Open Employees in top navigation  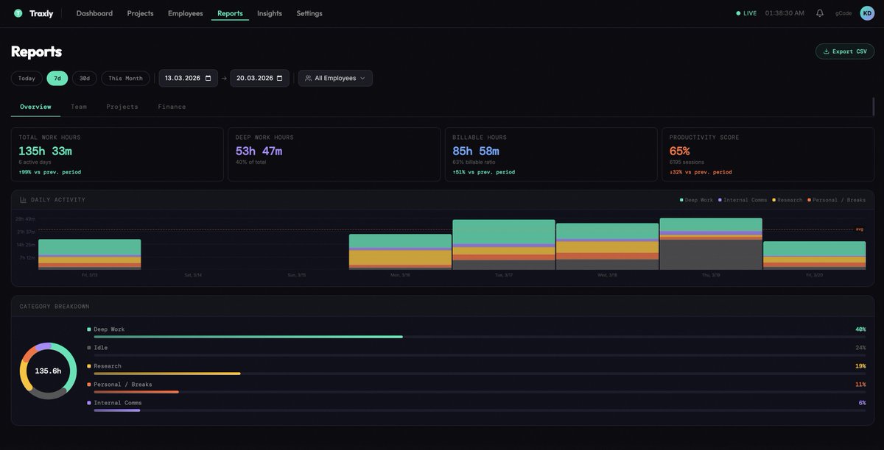click(186, 13)
